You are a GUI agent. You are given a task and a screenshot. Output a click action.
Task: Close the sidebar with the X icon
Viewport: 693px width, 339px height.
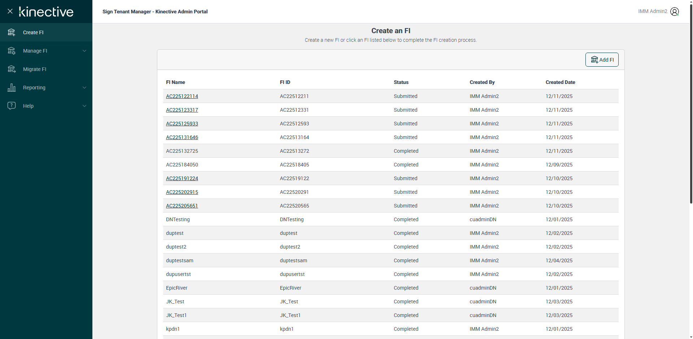(10, 11)
